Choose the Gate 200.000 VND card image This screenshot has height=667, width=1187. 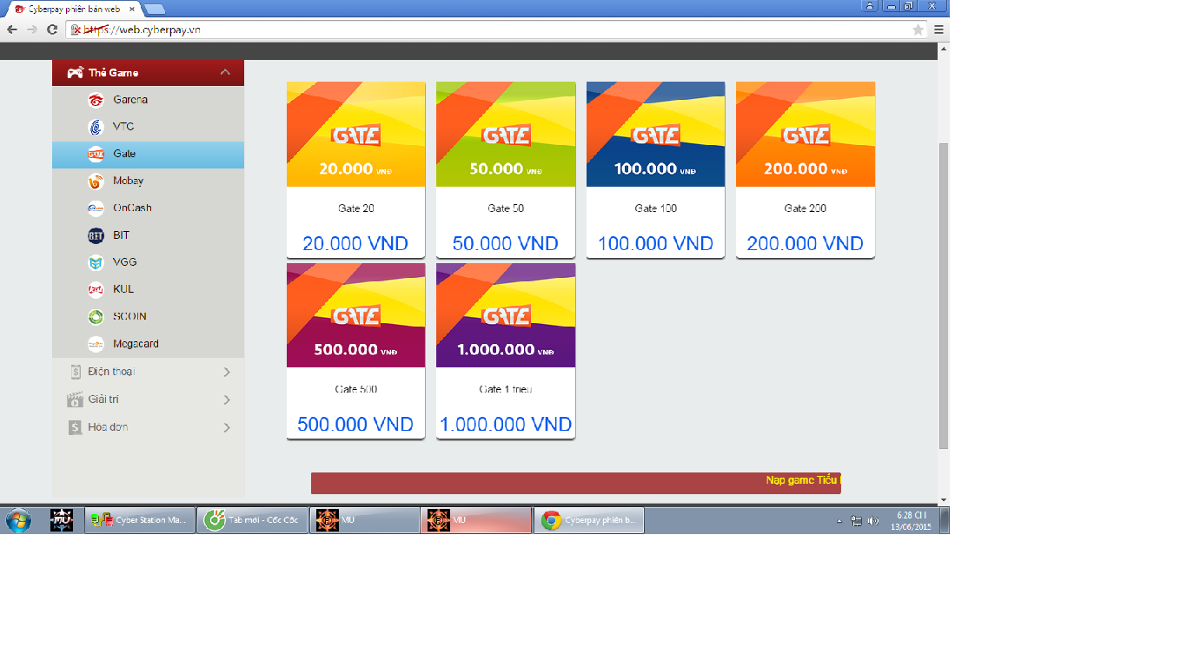click(x=806, y=135)
